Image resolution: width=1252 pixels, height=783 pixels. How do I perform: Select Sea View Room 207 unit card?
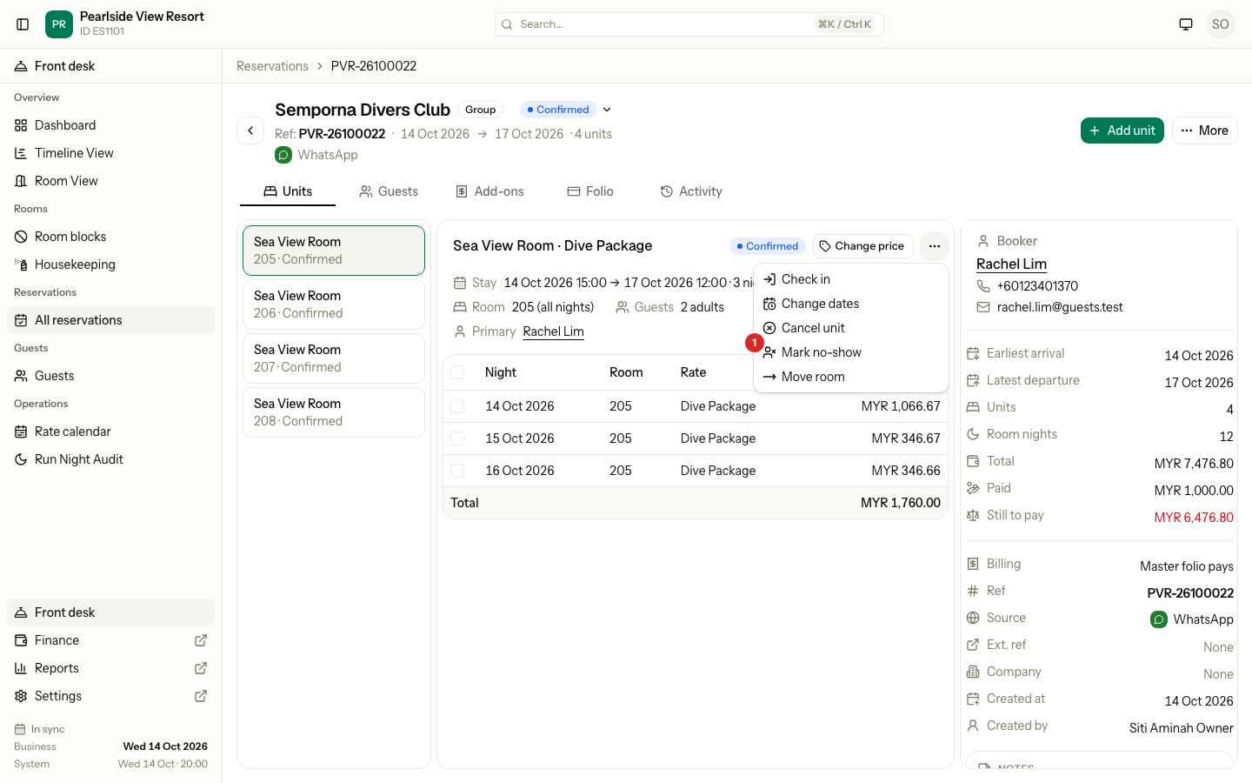334,358
